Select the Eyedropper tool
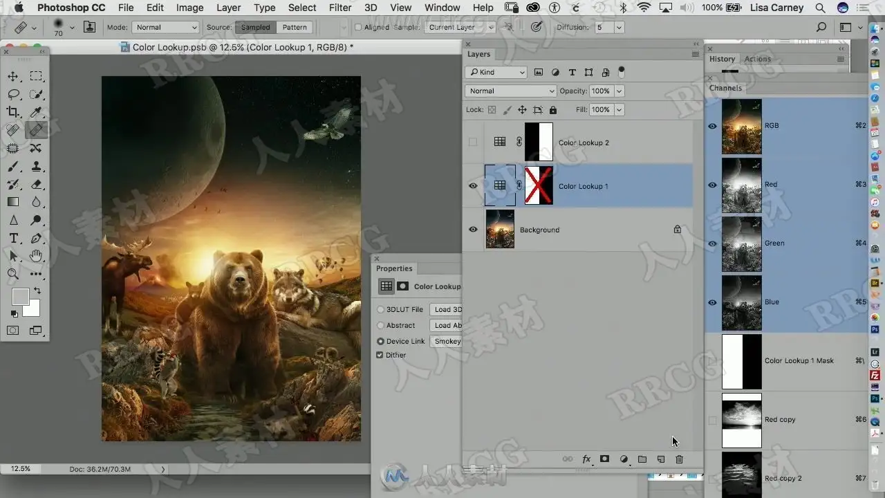 point(36,112)
